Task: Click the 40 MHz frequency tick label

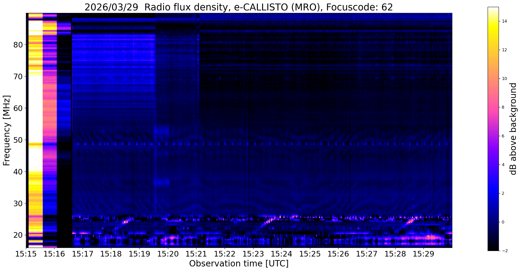Action: tap(18, 171)
